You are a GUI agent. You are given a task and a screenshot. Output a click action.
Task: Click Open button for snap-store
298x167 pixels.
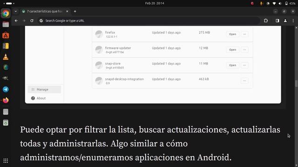tap(232, 65)
